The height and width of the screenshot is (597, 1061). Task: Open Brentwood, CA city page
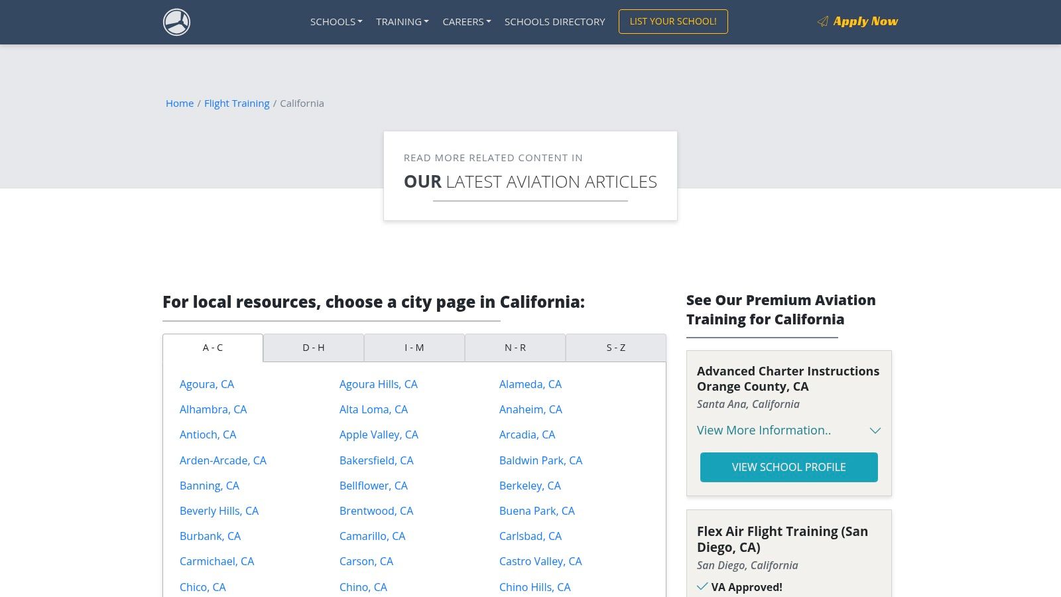[377, 511]
